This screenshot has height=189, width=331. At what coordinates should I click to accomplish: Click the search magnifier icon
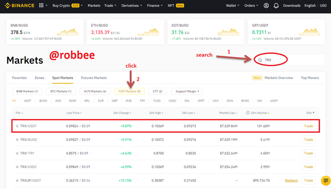click(260, 60)
